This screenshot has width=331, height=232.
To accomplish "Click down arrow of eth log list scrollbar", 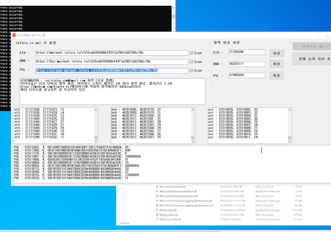I will point(96,141).
